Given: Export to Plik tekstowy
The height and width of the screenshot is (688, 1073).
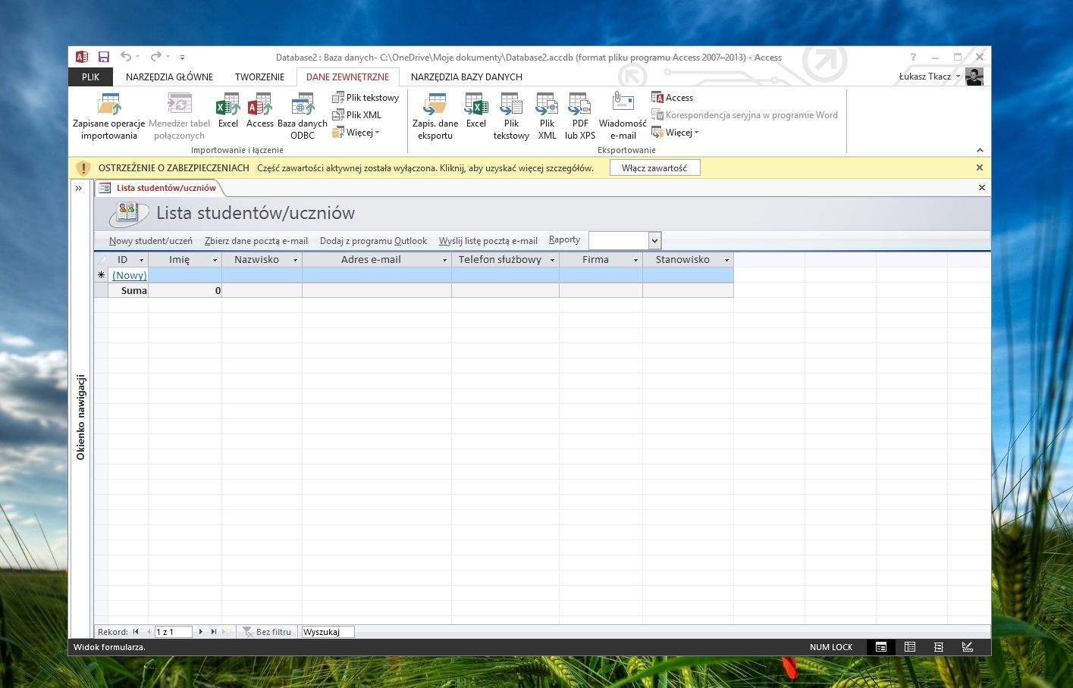Looking at the screenshot, I should point(511,116).
